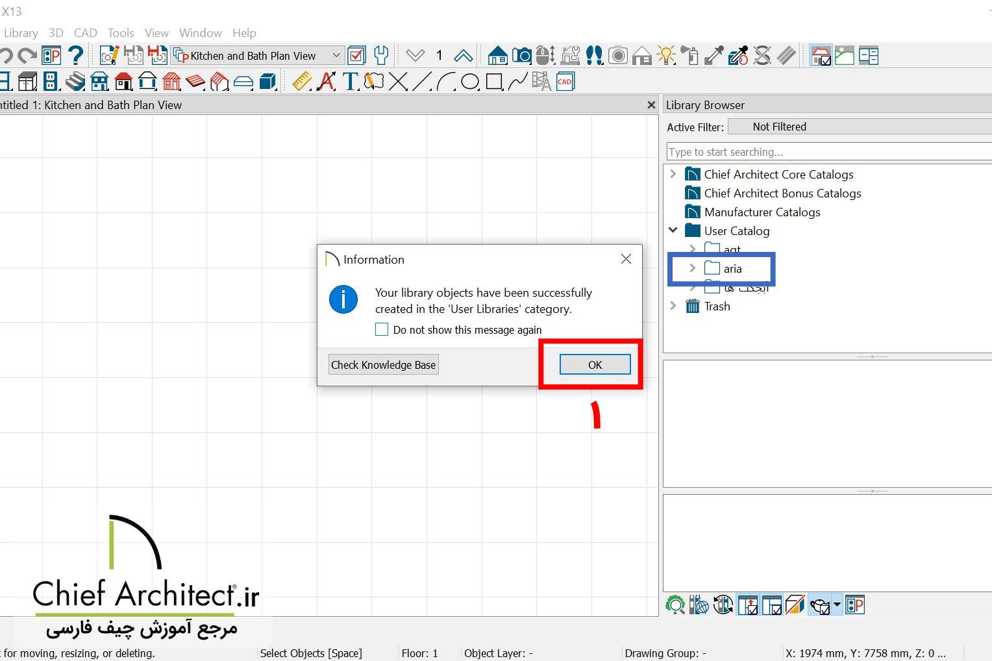Toggle the saved camera view checkbox toolbar icon

pos(820,55)
